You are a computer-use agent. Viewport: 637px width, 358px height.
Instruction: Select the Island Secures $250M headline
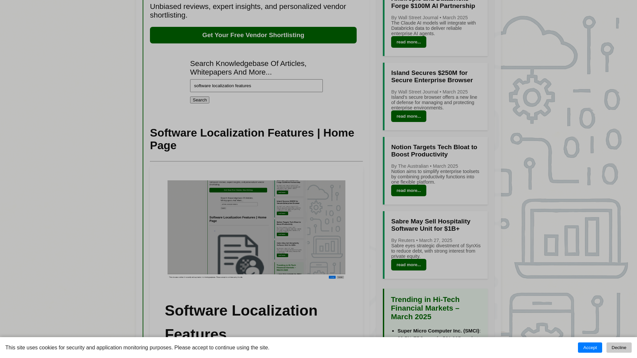(x=432, y=77)
